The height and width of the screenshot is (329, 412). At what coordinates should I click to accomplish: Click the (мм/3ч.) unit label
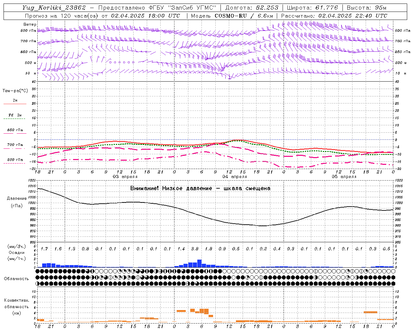pyautogui.click(x=17, y=246)
